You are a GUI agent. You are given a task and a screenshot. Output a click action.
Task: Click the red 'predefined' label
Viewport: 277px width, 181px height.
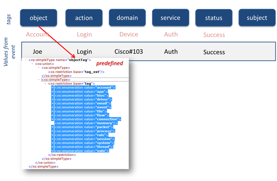[110, 64]
